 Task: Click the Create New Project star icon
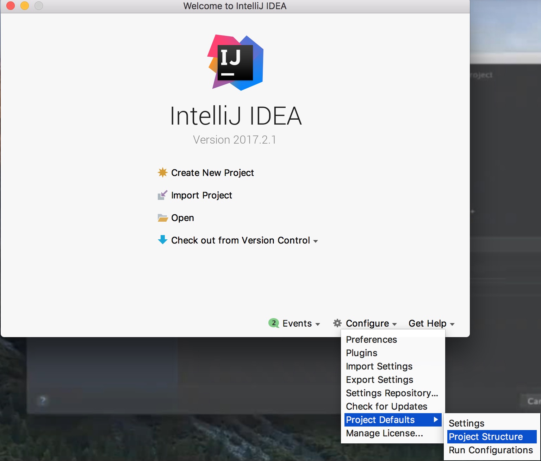tap(162, 172)
